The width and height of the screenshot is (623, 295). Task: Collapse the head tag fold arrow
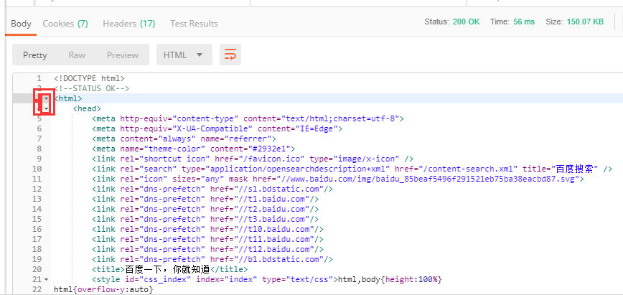[x=47, y=108]
